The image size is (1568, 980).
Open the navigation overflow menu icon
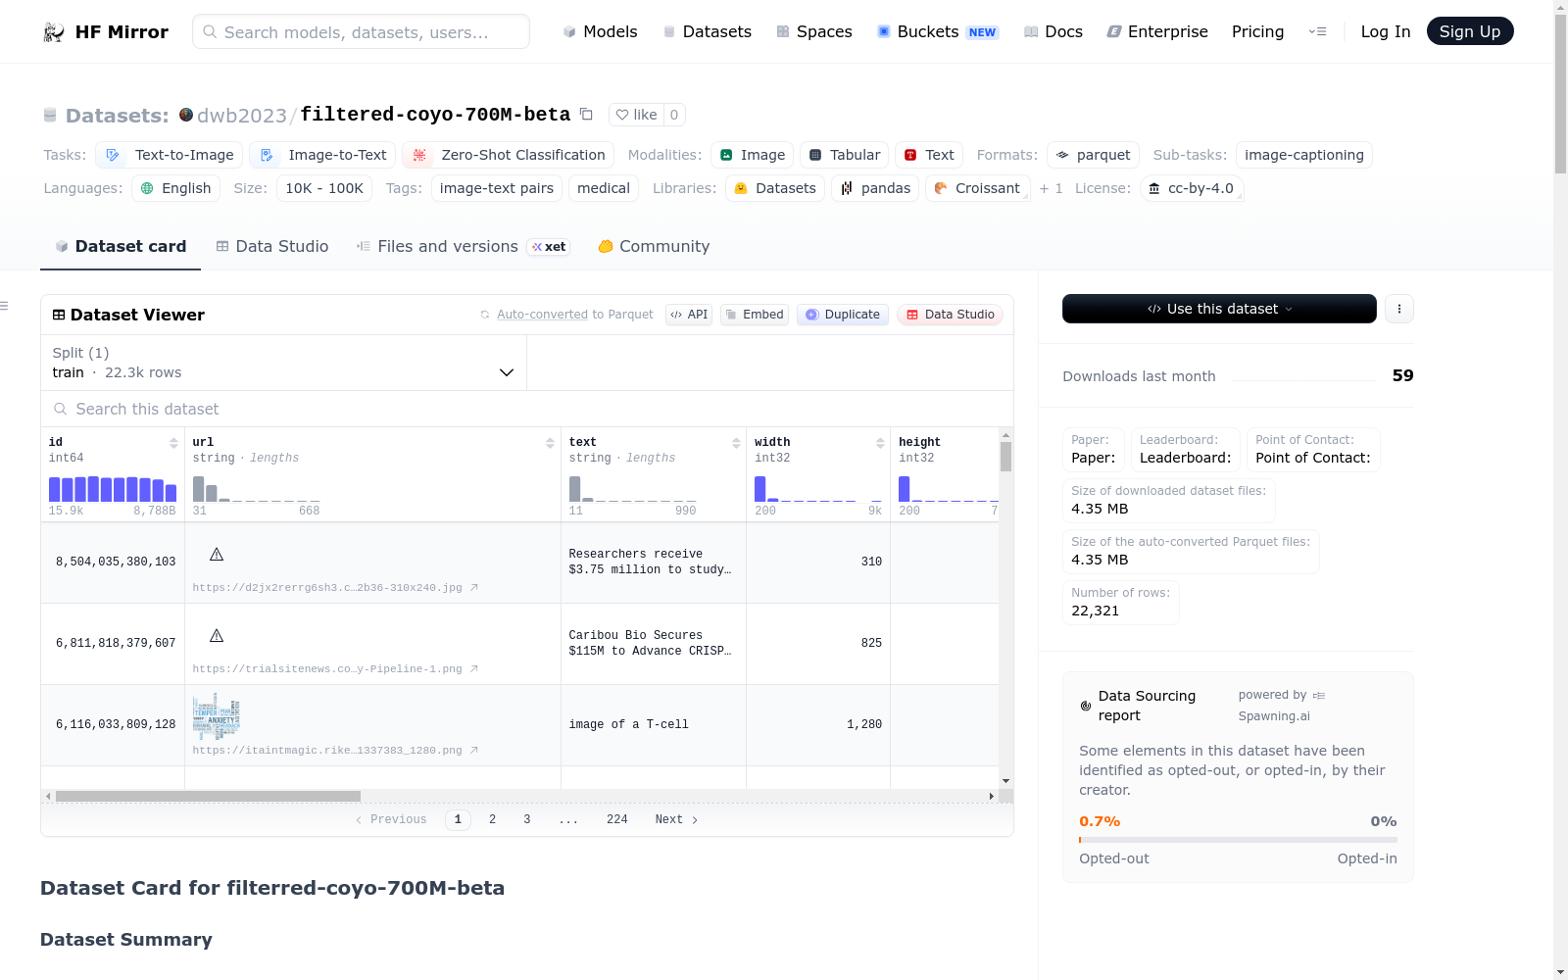tap(1317, 31)
